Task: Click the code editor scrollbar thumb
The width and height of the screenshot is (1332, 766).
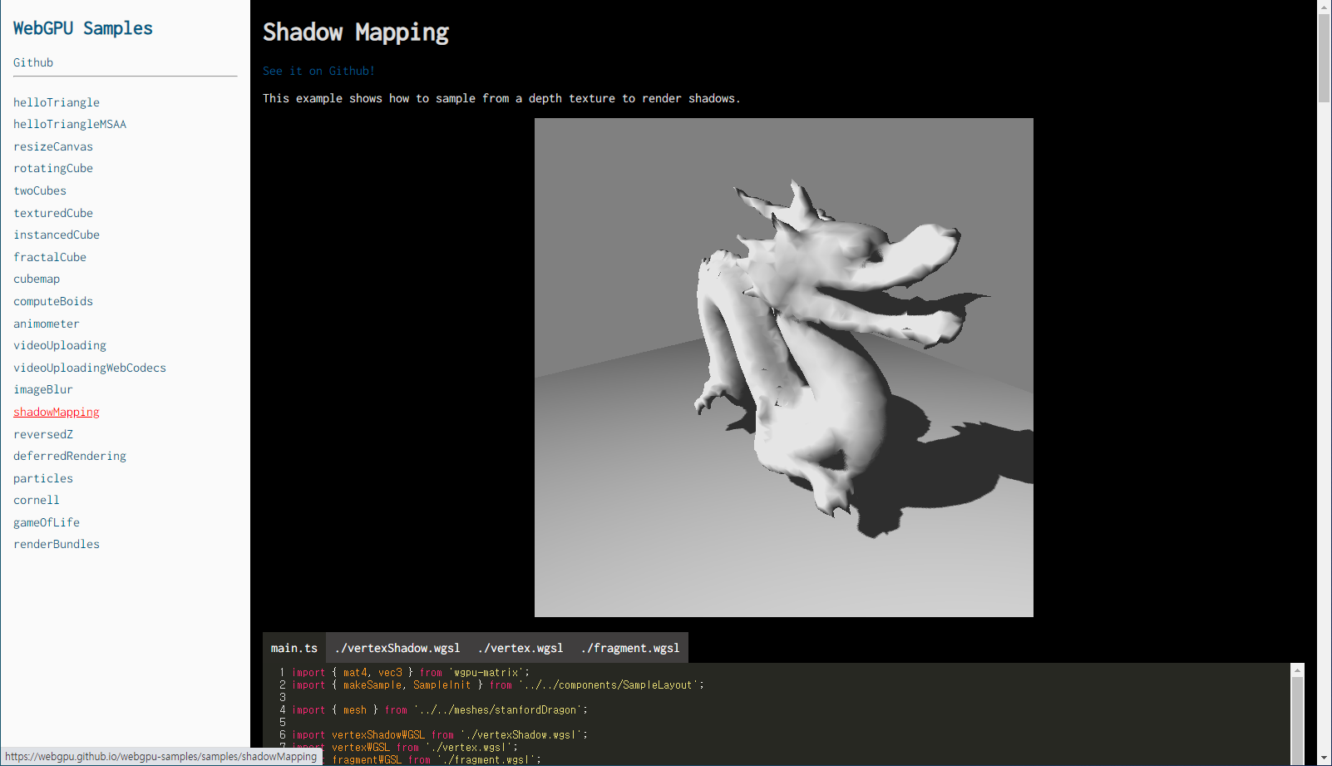Action: pyautogui.click(x=1297, y=720)
